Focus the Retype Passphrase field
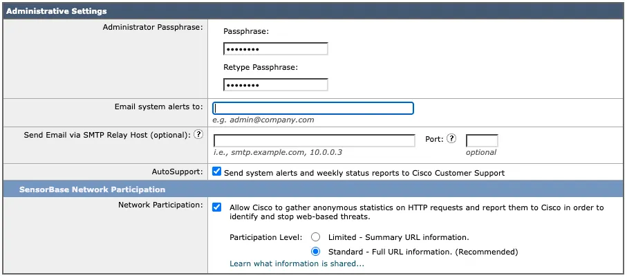This screenshot has width=627, height=278. click(275, 85)
